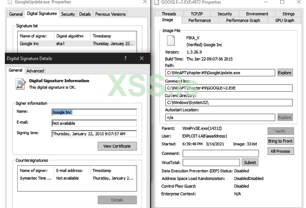Image resolution: width=306 pixels, height=208 pixels.
Task: Open the Performance tab
Action: [x=199, y=20]
